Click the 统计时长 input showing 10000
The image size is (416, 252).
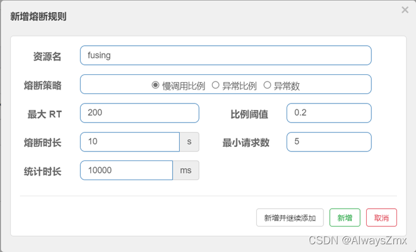126,170
